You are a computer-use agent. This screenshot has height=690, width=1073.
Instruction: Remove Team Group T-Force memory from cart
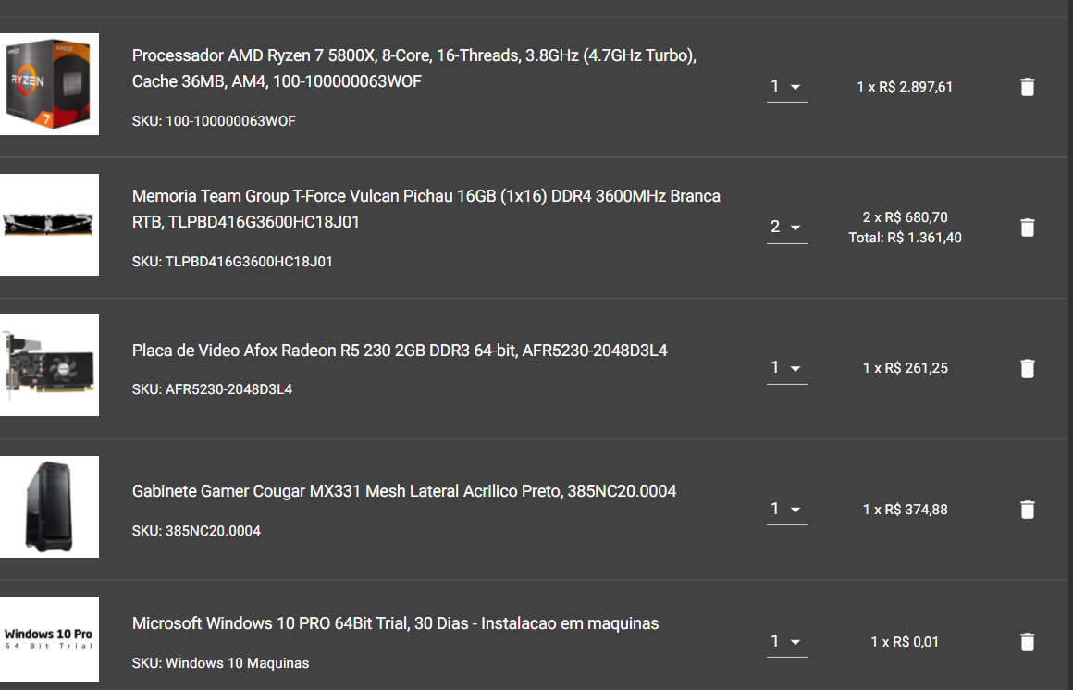[x=1027, y=228]
